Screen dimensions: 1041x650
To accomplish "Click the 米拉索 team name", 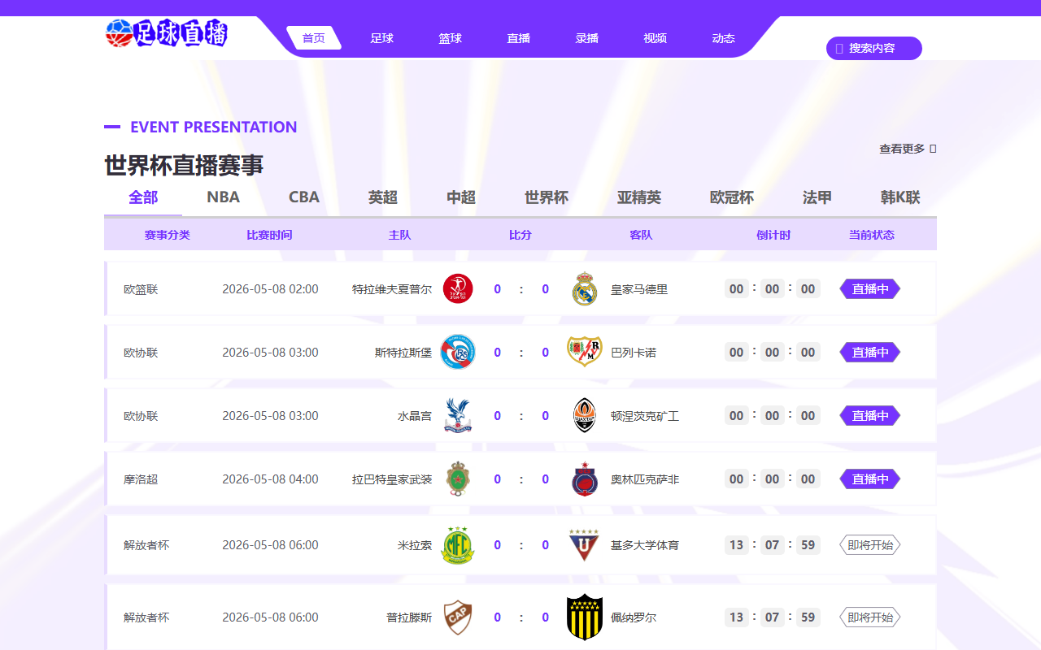I will 415,545.
